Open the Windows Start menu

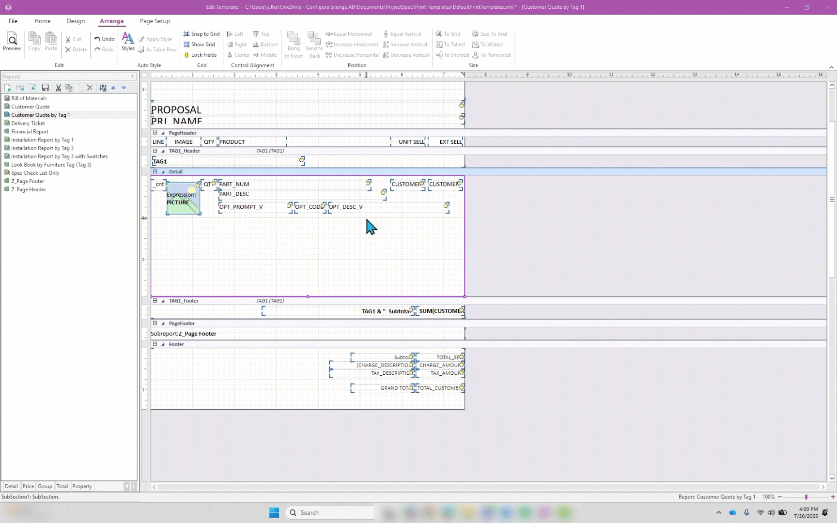point(274,512)
